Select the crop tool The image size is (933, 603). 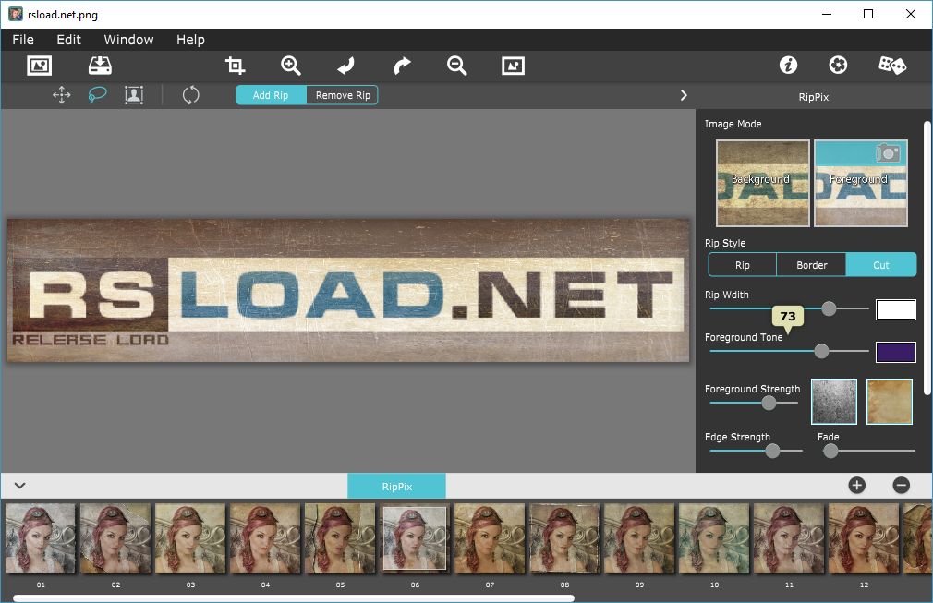pyautogui.click(x=236, y=66)
